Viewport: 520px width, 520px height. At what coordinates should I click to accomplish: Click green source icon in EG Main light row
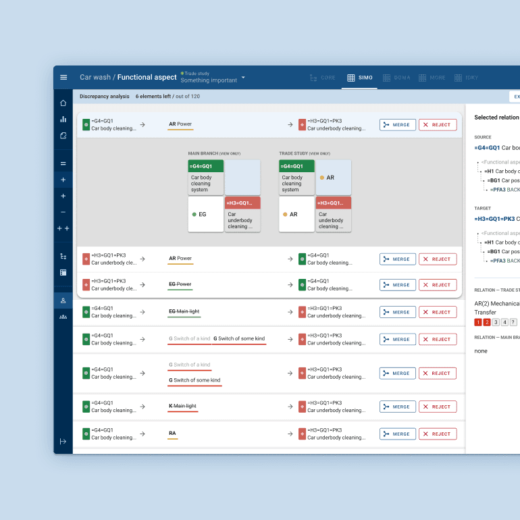[86, 312]
